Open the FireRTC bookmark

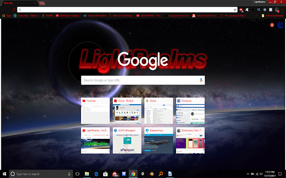[x=48, y=16]
